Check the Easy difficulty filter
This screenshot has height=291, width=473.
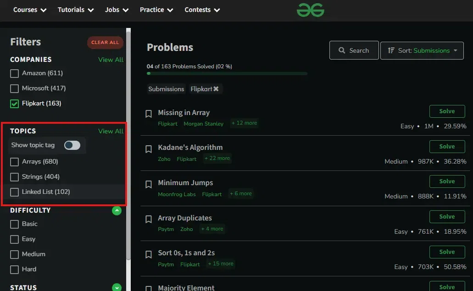click(14, 239)
